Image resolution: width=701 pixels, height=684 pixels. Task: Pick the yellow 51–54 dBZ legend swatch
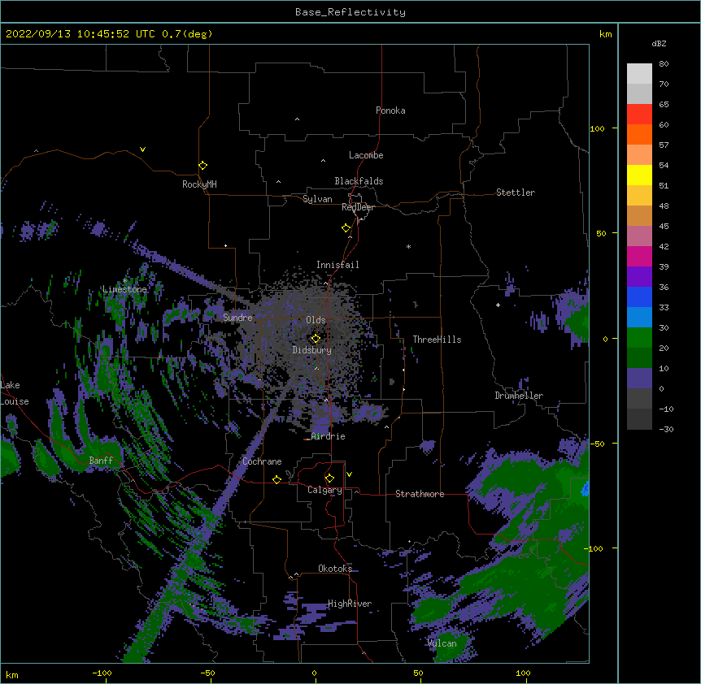coord(639,175)
